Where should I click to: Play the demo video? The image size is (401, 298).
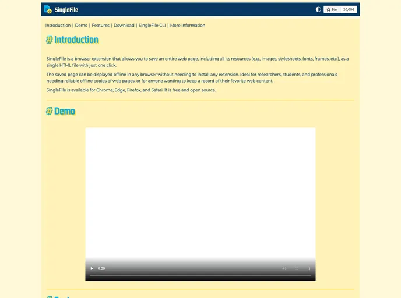(92, 268)
